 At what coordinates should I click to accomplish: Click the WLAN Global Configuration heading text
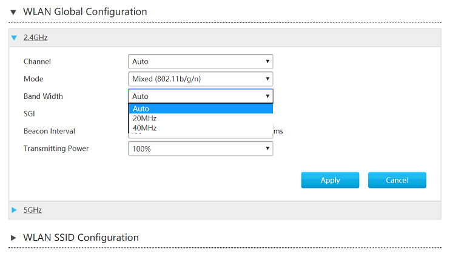coord(85,12)
